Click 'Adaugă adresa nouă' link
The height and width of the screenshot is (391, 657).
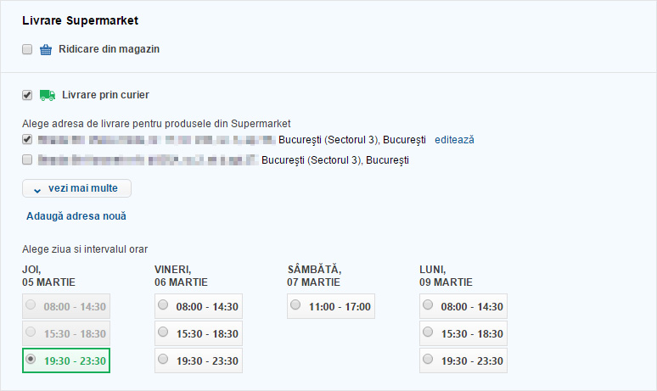(x=76, y=216)
